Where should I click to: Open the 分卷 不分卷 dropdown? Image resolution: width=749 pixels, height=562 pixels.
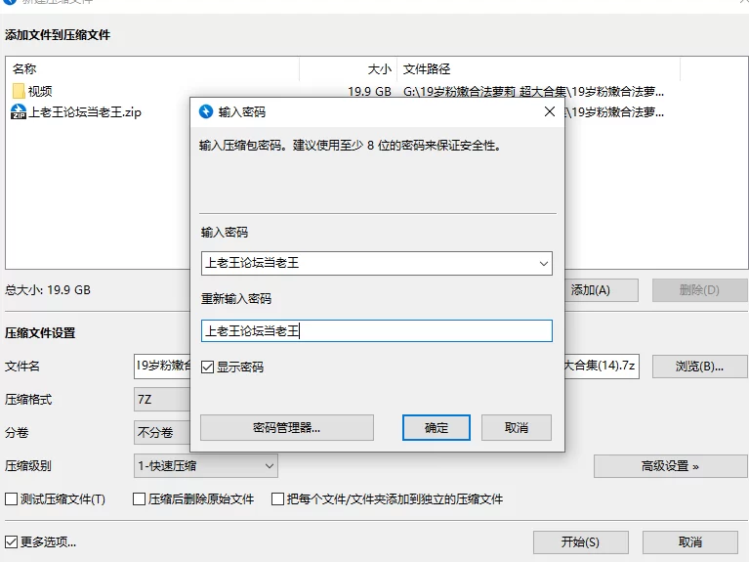pos(162,433)
